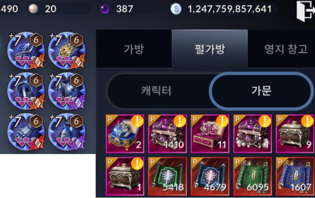Open the 가방 inventory tab
The width and height of the screenshot is (315, 198).
coord(134,49)
